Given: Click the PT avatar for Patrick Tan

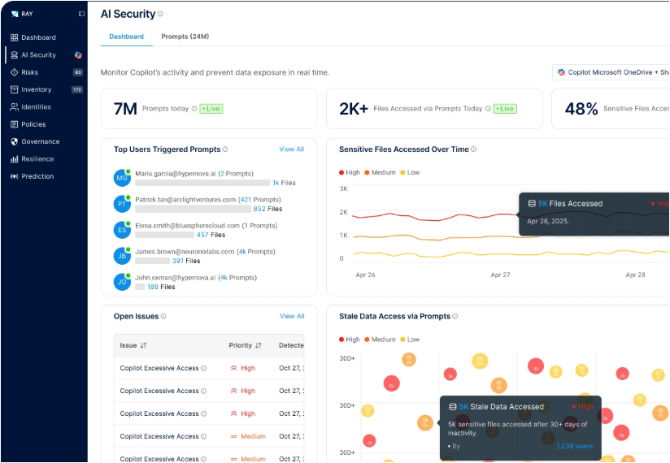Looking at the screenshot, I should pyautogui.click(x=122, y=204).
